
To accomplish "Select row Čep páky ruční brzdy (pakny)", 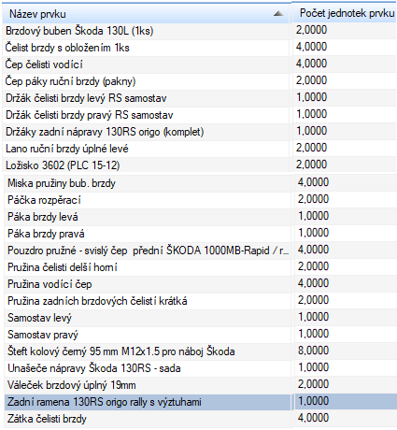I will [x=199, y=81].
